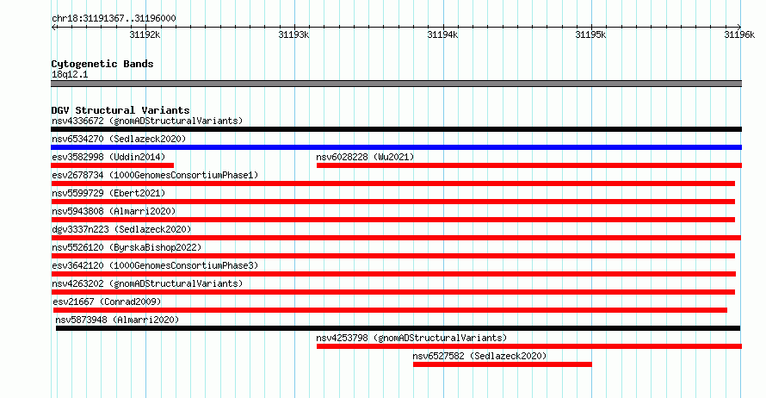Click the red bar for nsv5599729
The width and height of the screenshot is (766, 398).
(x=392, y=202)
